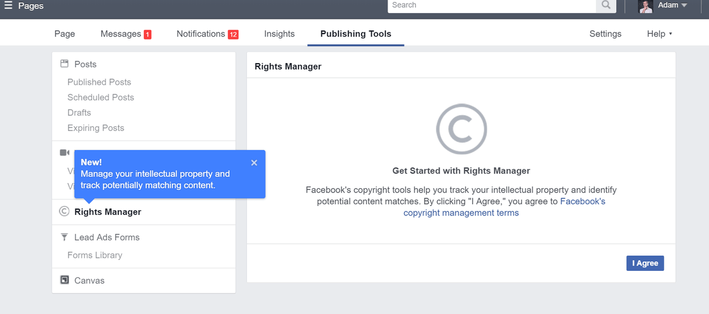The image size is (709, 314).
Task: Click the Notifications badge showing 12
Action: [233, 34]
